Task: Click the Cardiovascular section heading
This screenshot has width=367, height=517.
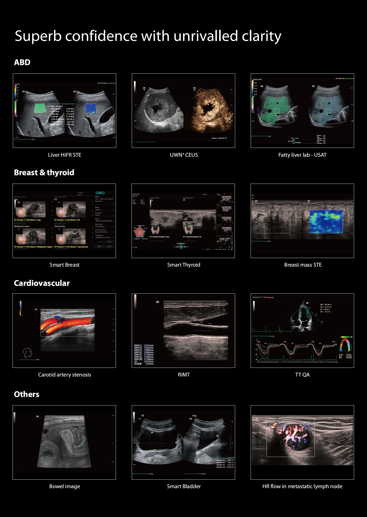Action: coord(42,283)
